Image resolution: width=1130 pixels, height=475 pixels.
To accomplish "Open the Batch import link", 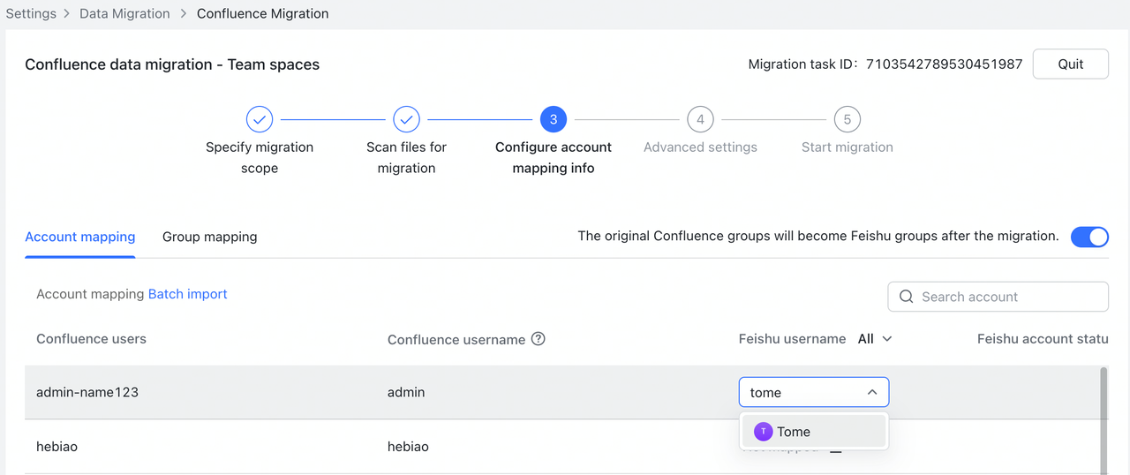I will [187, 294].
